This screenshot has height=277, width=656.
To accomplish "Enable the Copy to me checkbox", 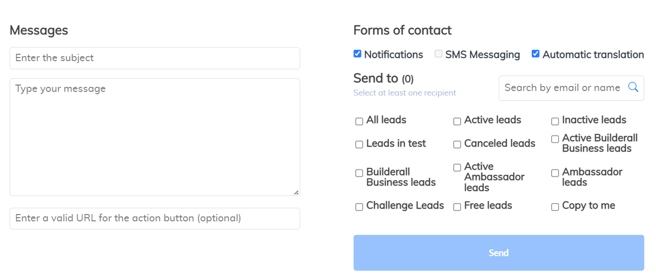I will (x=555, y=207).
